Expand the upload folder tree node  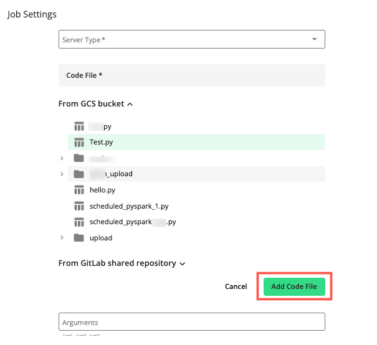point(61,237)
